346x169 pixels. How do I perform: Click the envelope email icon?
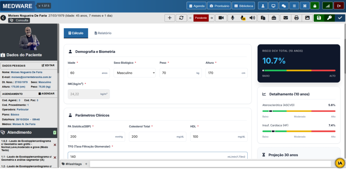286,18
